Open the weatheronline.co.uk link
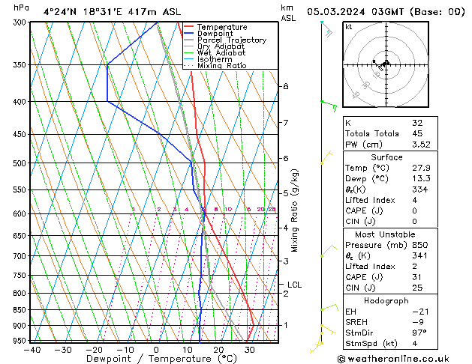 (x=405, y=358)
